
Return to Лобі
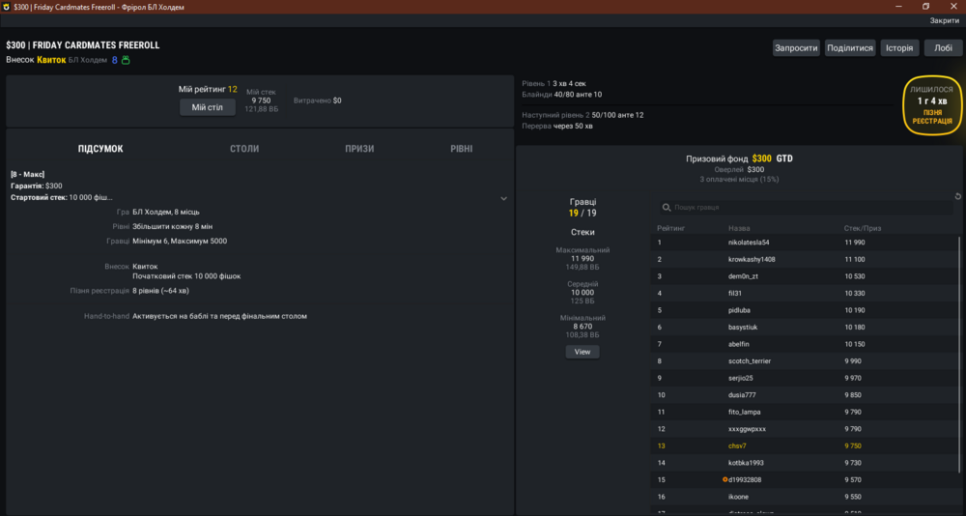coord(943,48)
